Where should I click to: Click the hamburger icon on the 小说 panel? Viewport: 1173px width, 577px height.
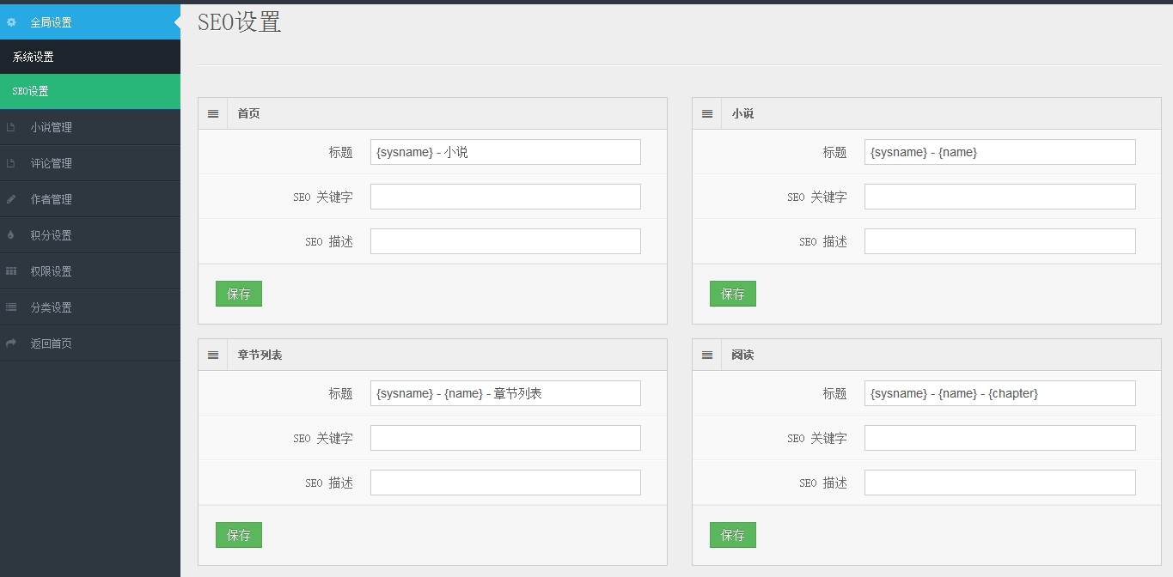point(707,113)
